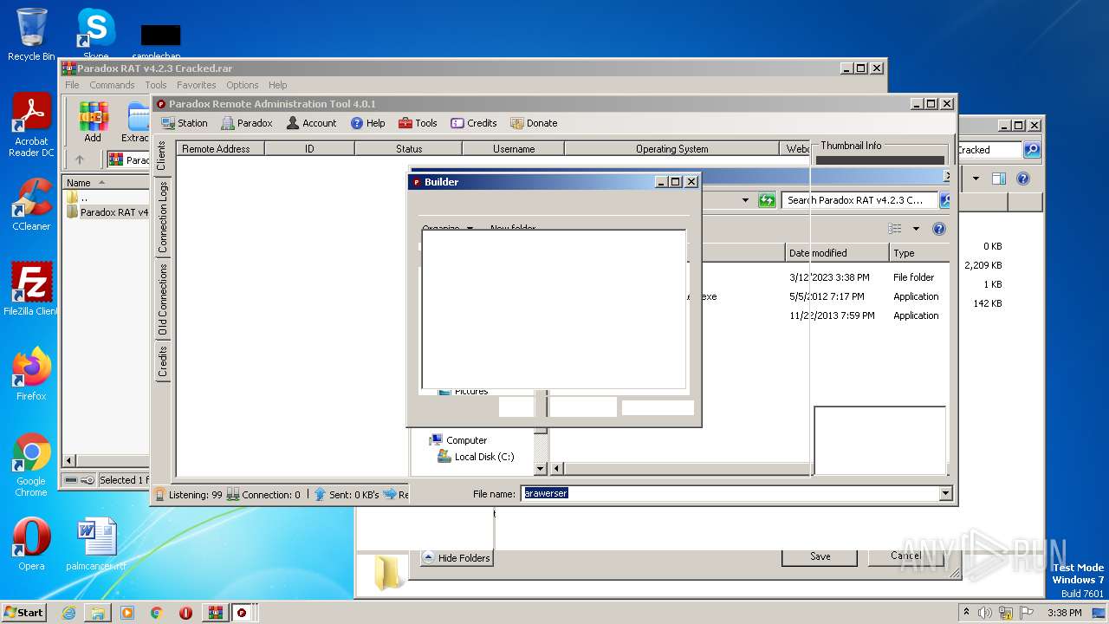The height and width of the screenshot is (624, 1109).
Task: Sort WinRAR list by Name column
Action: [x=106, y=183]
